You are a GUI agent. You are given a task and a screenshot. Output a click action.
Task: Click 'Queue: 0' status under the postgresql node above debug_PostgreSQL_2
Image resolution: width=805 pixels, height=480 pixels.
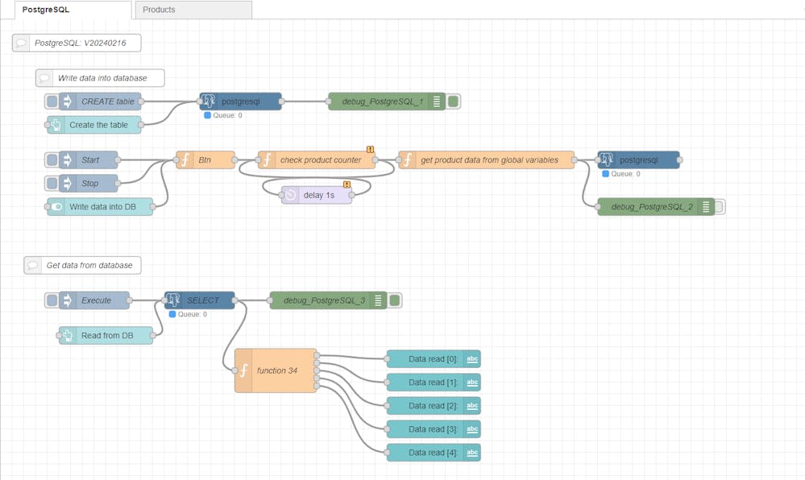tap(621, 174)
